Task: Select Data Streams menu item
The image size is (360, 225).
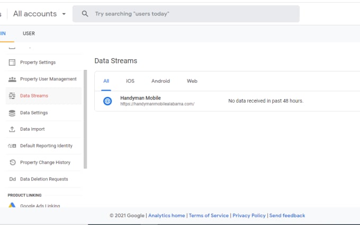Action: coord(34,96)
